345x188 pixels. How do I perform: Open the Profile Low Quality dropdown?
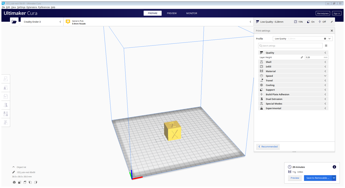click(x=303, y=39)
